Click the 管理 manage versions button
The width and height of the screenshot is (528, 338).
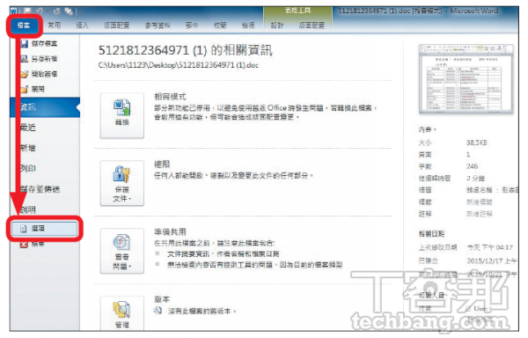(x=122, y=313)
